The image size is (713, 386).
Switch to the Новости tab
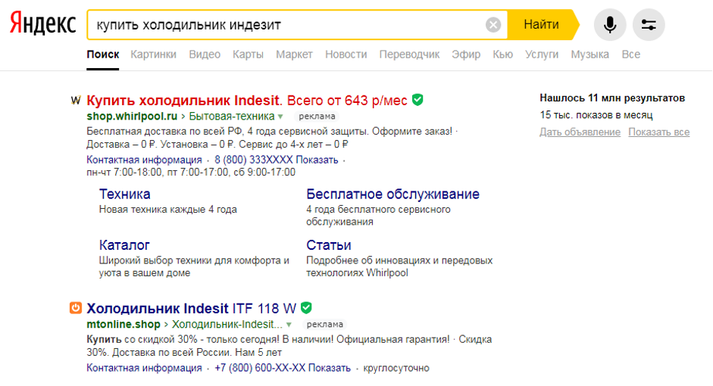click(346, 54)
